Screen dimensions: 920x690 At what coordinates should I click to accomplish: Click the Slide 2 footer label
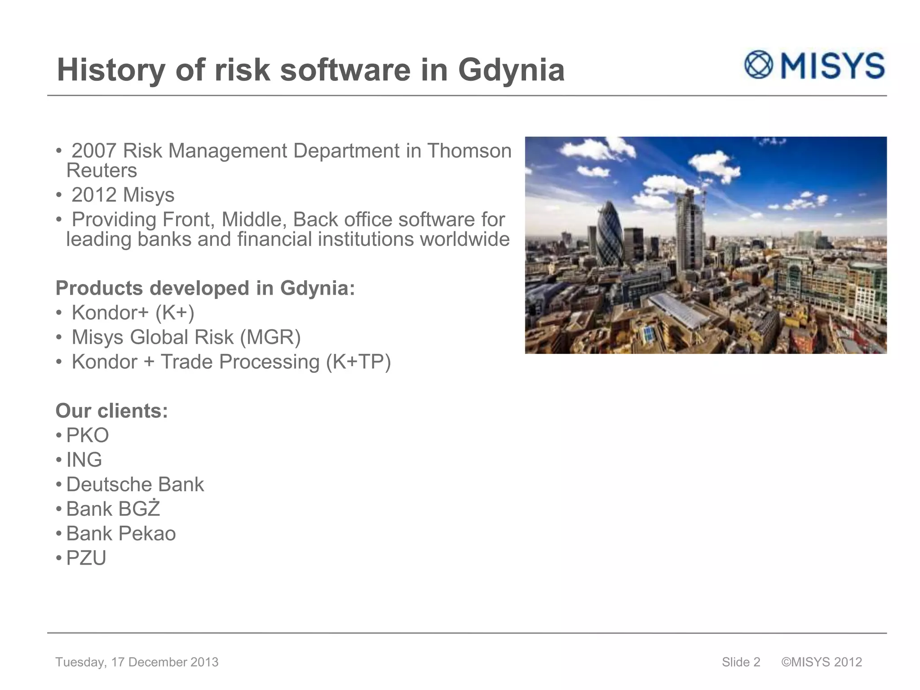click(x=741, y=662)
